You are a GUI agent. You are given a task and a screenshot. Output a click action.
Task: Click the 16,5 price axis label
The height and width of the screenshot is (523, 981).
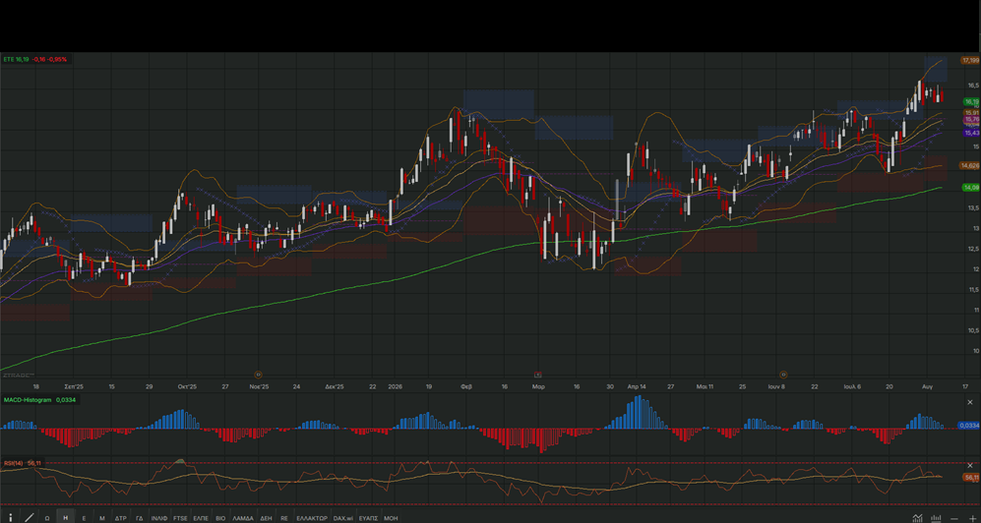[x=972, y=85]
